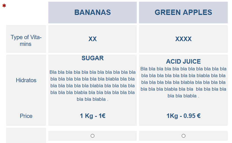Click the Type of Vitamins row label
This screenshot has width=232, height=143.
pyautogui.click(x=26, y=41)
